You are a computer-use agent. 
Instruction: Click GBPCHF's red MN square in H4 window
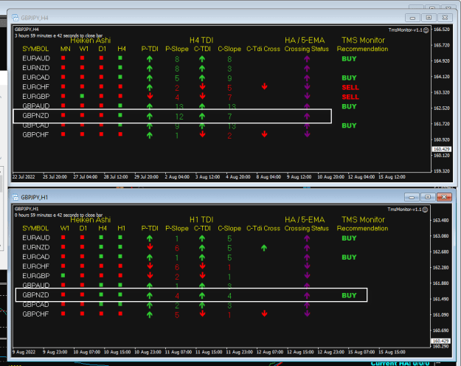pyautogui.click(x=63, y=134)
